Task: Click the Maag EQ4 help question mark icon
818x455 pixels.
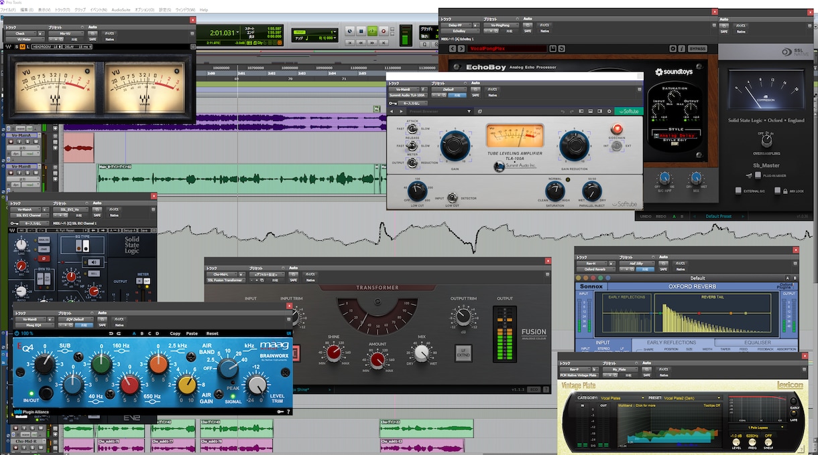Action: pyautogui.click(x=288, y=412)
